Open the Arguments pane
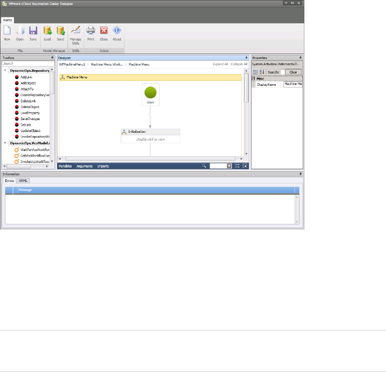Viewport: 386px width, 372px height. click(85, 166)
